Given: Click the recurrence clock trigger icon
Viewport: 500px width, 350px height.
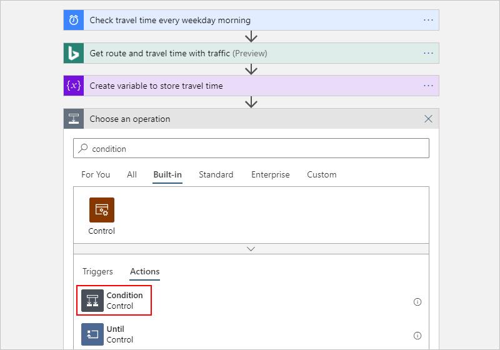Looking at the screenshot, I should tap(74, 20).
